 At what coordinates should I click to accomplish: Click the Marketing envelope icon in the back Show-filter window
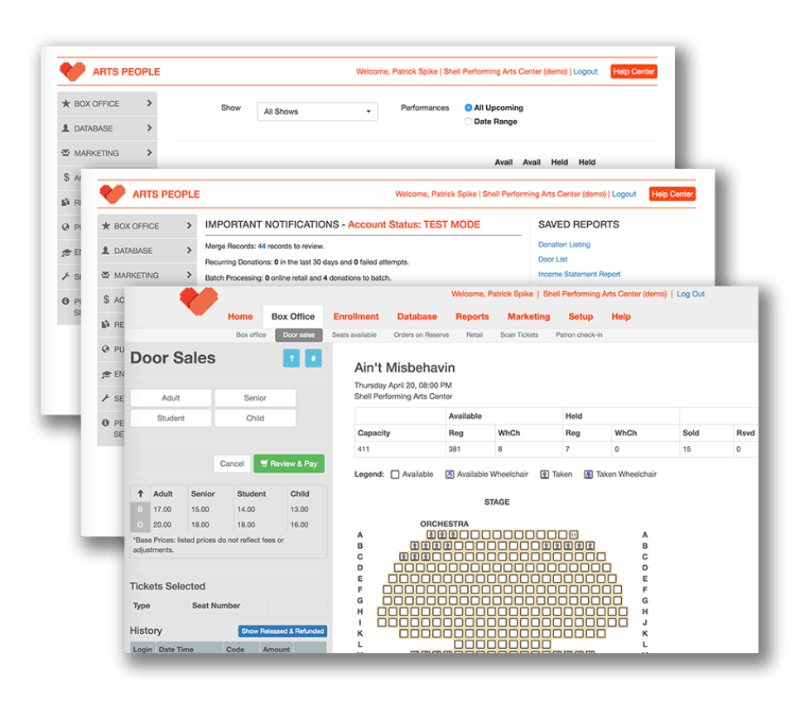[x=65, y=152]
